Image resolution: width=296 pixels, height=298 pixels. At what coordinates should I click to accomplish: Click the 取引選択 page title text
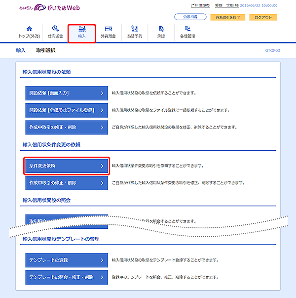46,50
